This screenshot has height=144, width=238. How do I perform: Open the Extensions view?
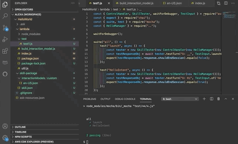(5, 51)
